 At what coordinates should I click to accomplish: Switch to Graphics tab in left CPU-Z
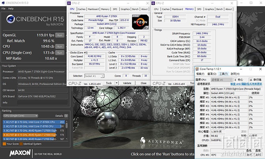(125, 9)
